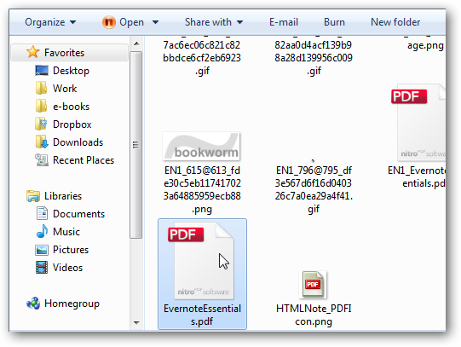Open the Downloads folder icon in sidebar

click(42, 142)
